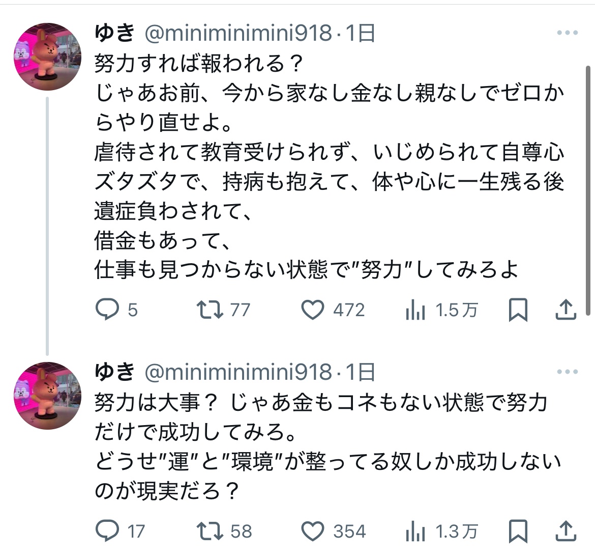Open more options menu on second tweet
The width and height of the screenshot is (595, 559).
[568, 372]
